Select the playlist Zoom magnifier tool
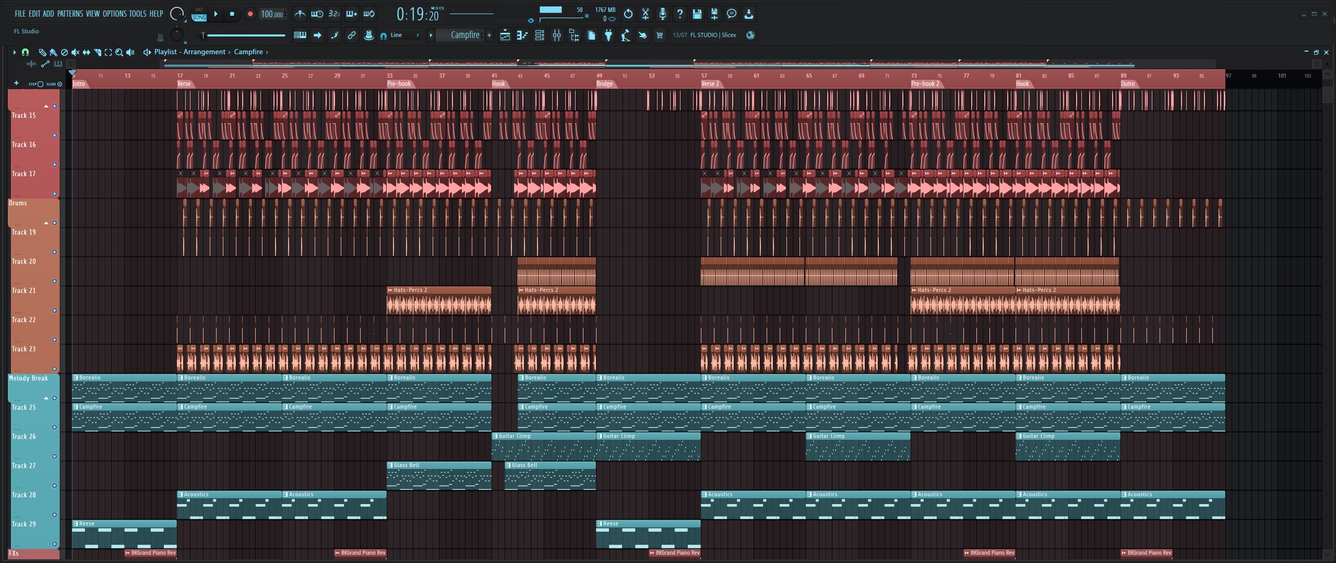 coord(119,52)
